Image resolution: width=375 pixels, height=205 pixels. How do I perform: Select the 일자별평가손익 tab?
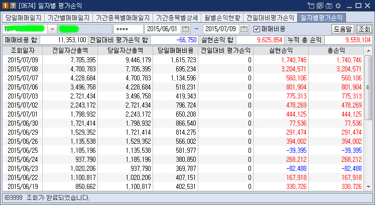coord(321,18)
